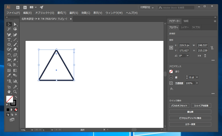Select the Shape Builder tool
Screen dimensions: 222x136
(x=9, y=65)
